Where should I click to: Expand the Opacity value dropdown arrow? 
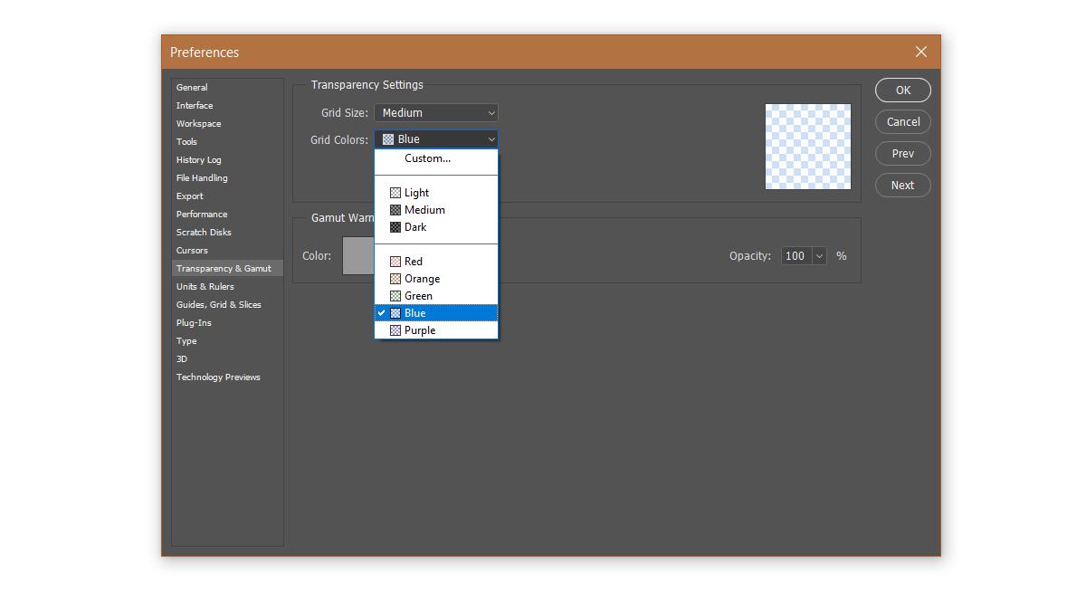pyautogui.click(x=819, y=256)
